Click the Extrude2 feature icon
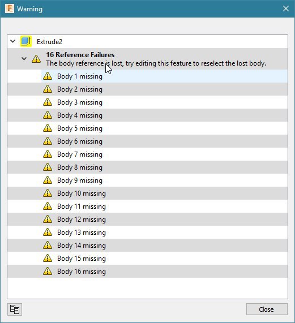 coord(26,41)
